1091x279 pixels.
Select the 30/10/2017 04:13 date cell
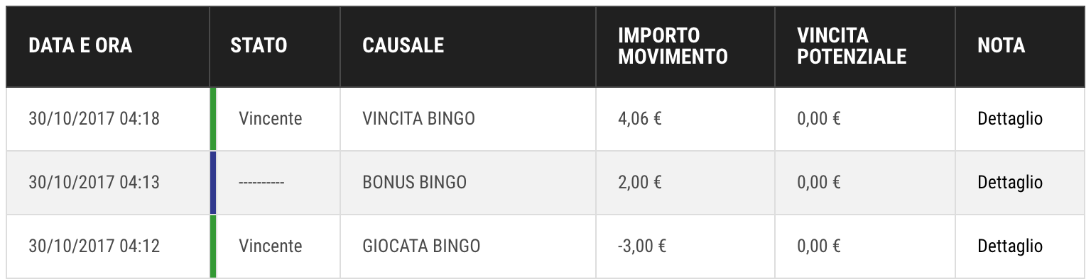(94, 183)
